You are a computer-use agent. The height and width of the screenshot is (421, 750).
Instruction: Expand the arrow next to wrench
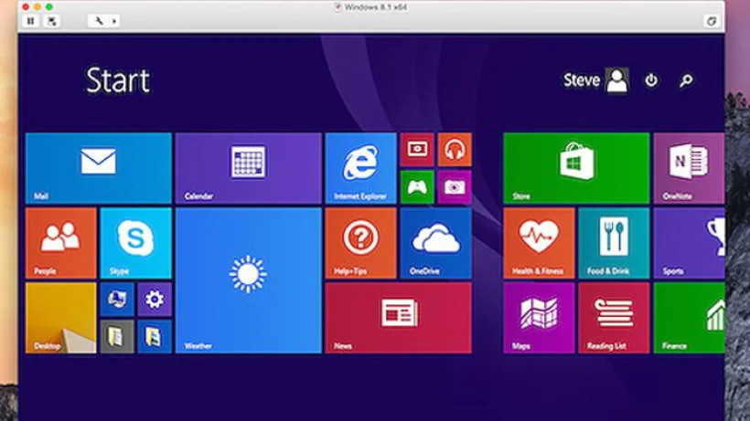[x=113, y=21]
